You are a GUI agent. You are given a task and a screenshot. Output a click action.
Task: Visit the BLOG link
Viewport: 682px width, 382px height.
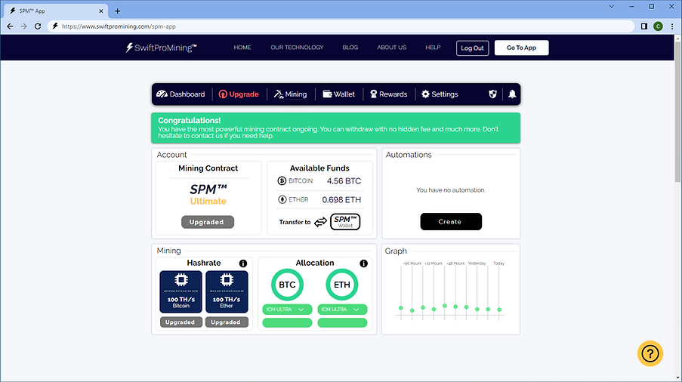(x=350, y=48)
